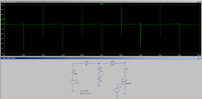Screen dimensions: 202x99
Task: Click the 36V label on vertical axis
Action: tap(2, 5)
